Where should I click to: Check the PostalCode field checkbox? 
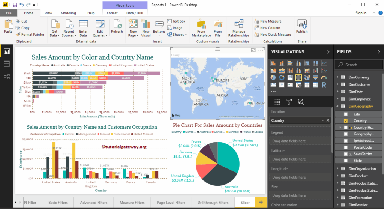click(x=345, y=147)
